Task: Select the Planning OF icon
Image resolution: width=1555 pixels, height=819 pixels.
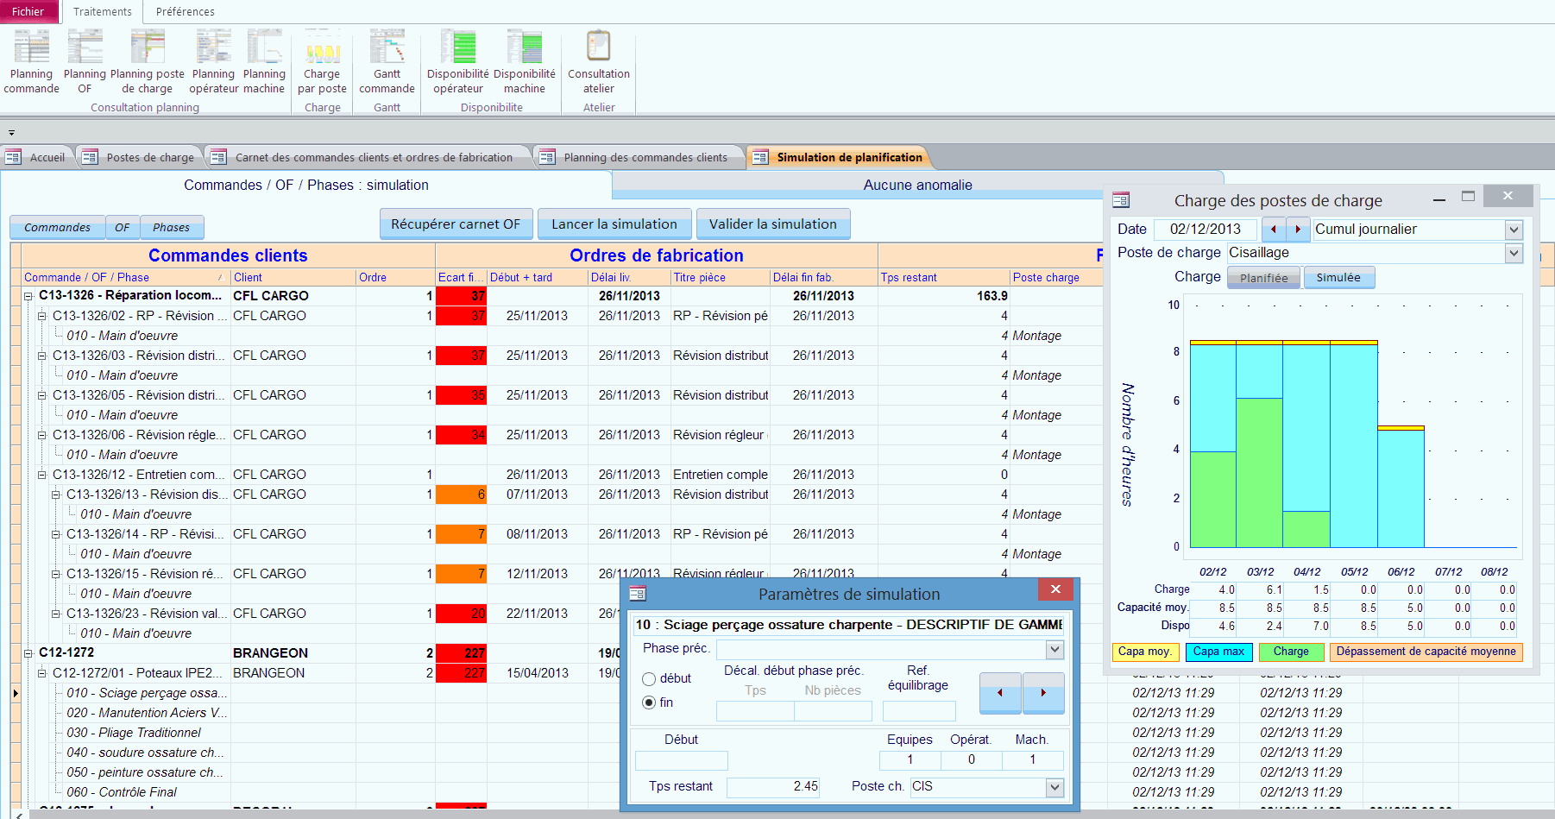Action: point(84,60)
